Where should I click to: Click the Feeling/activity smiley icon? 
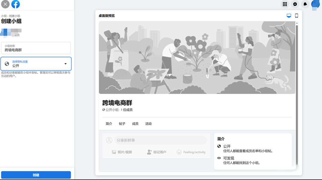pos(179,152)
